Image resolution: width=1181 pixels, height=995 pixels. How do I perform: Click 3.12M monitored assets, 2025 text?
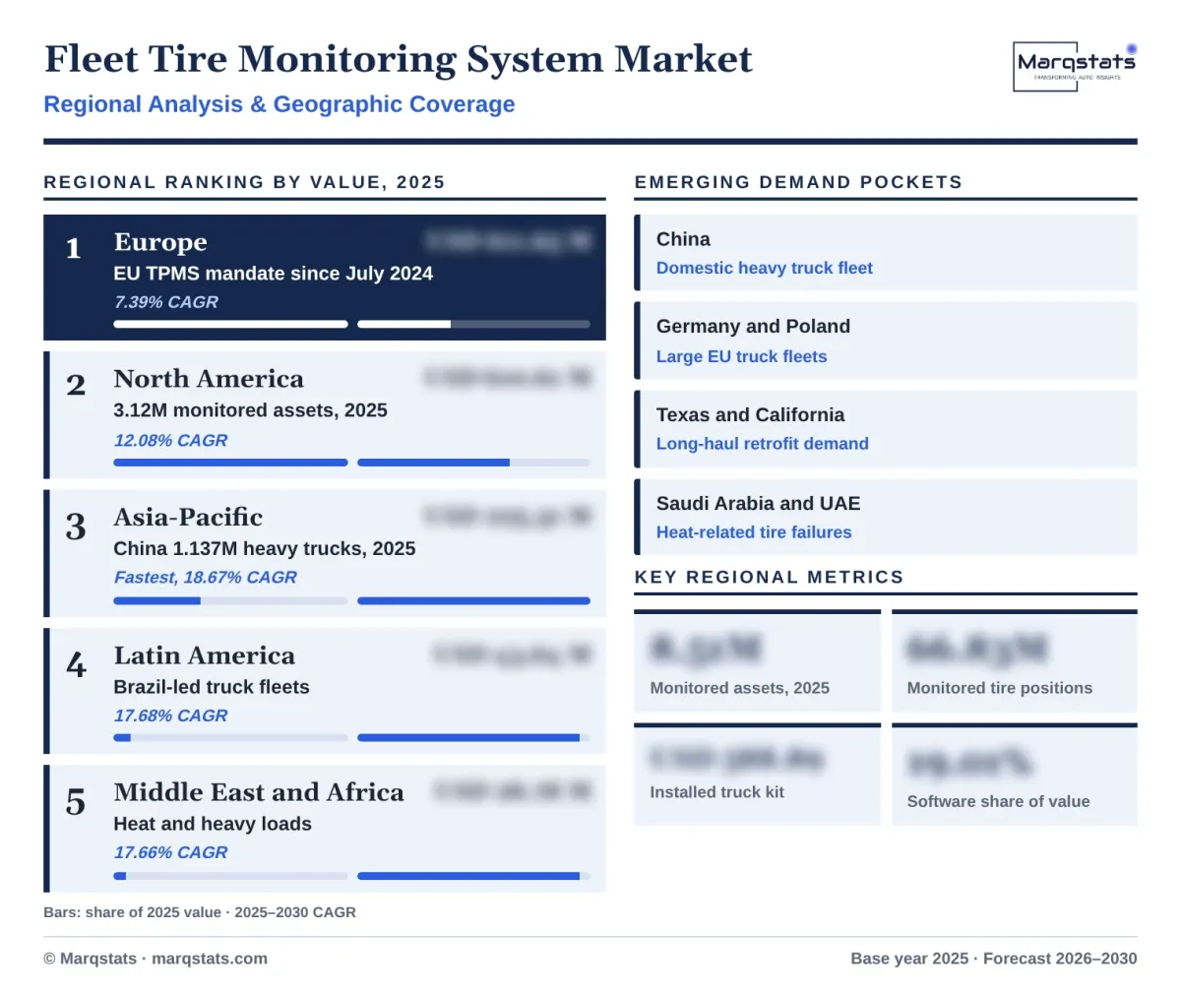251,410
